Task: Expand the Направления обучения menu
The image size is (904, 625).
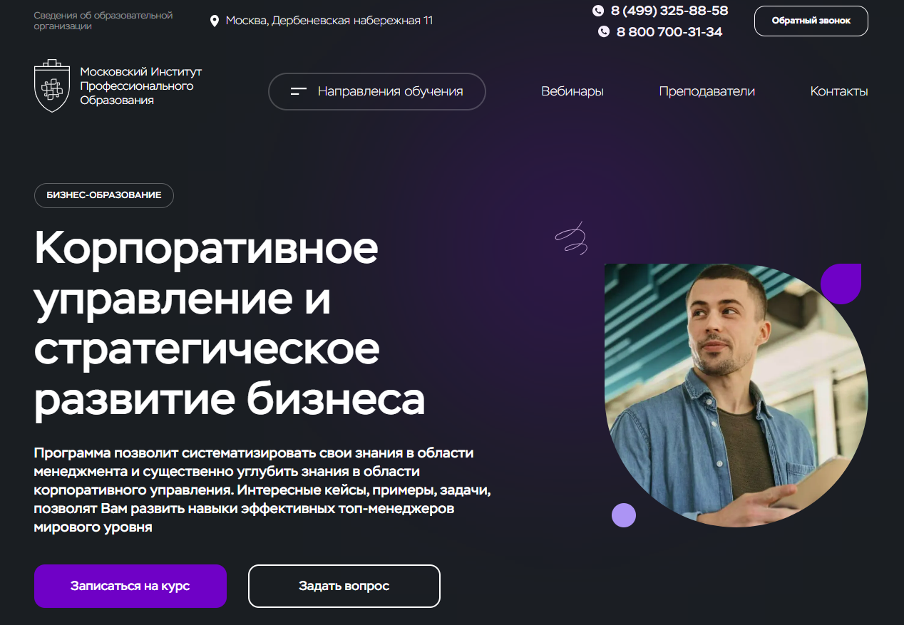Action: click(376, 92)
